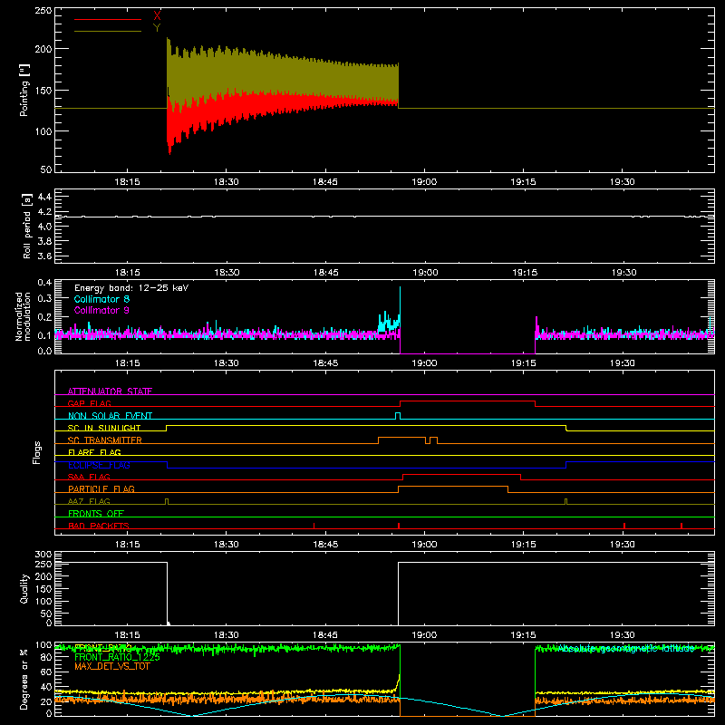Click the 19:15 label under the Quality panel
725x725 pixels.
click(x=523, y=635)
